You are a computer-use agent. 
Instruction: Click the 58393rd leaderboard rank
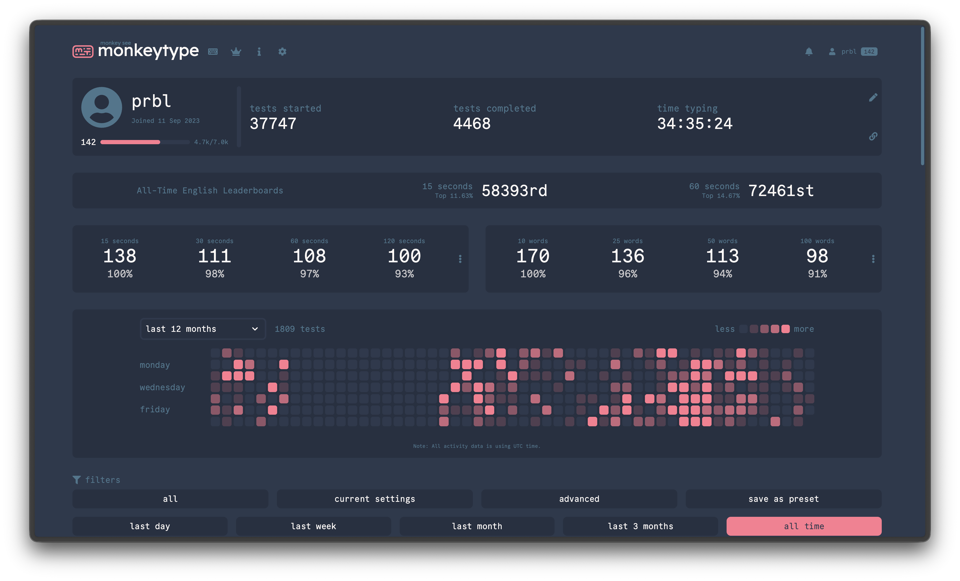pyautogui.click(x=514, y=191)
